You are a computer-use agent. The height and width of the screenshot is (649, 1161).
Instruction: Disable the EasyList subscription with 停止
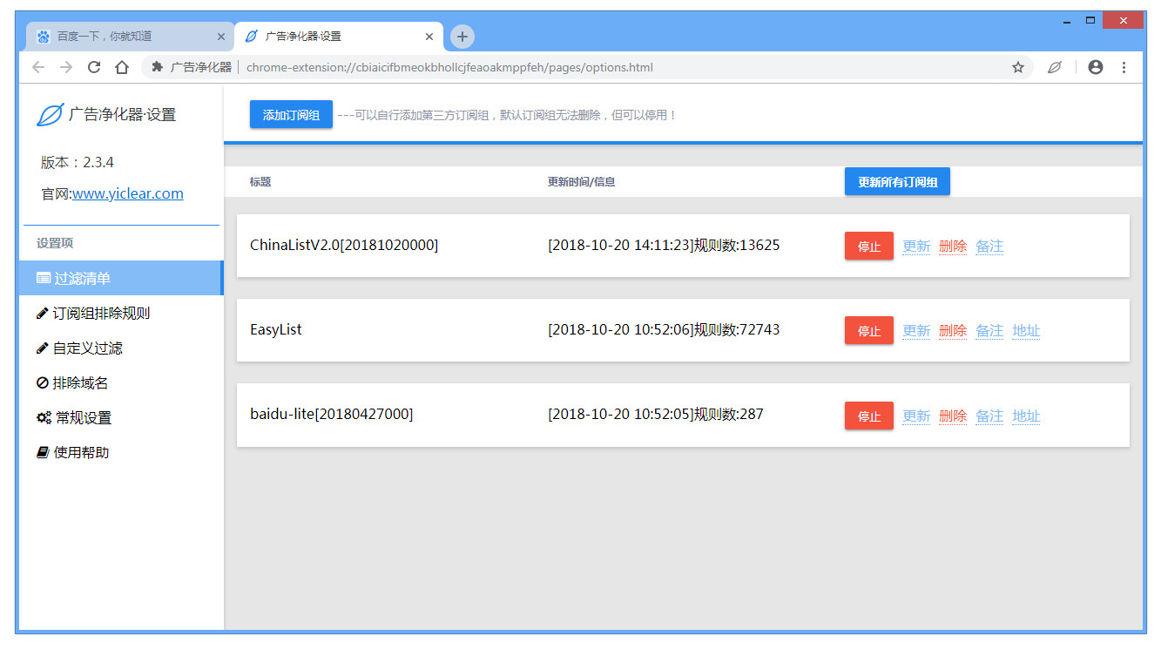[x=868, y=331]
